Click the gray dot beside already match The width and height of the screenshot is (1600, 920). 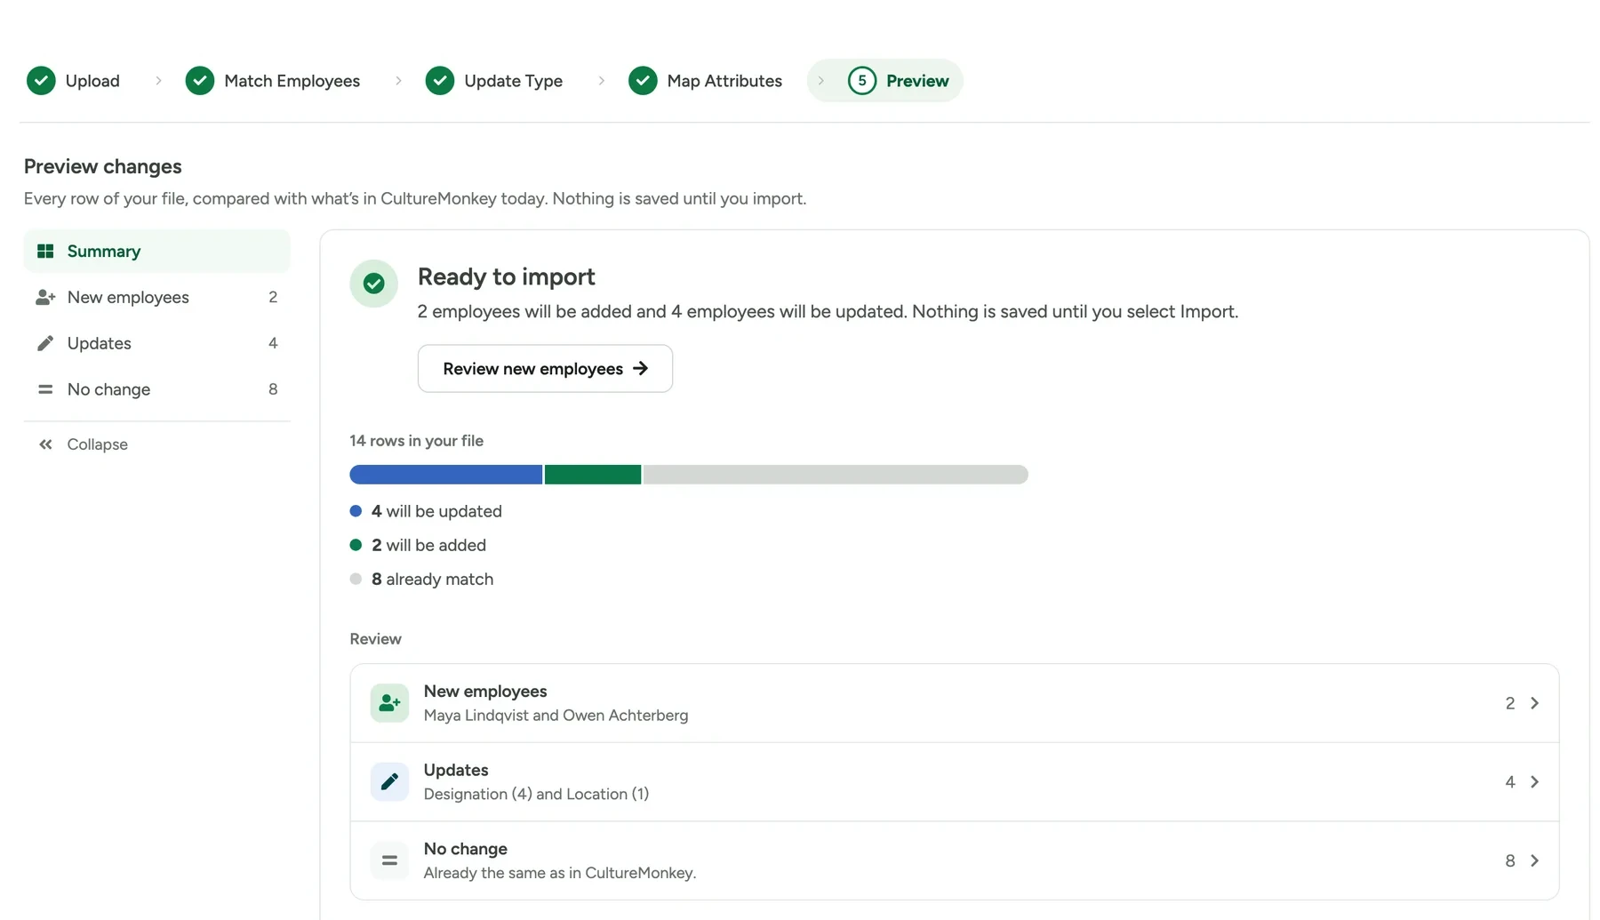(356, 579)
